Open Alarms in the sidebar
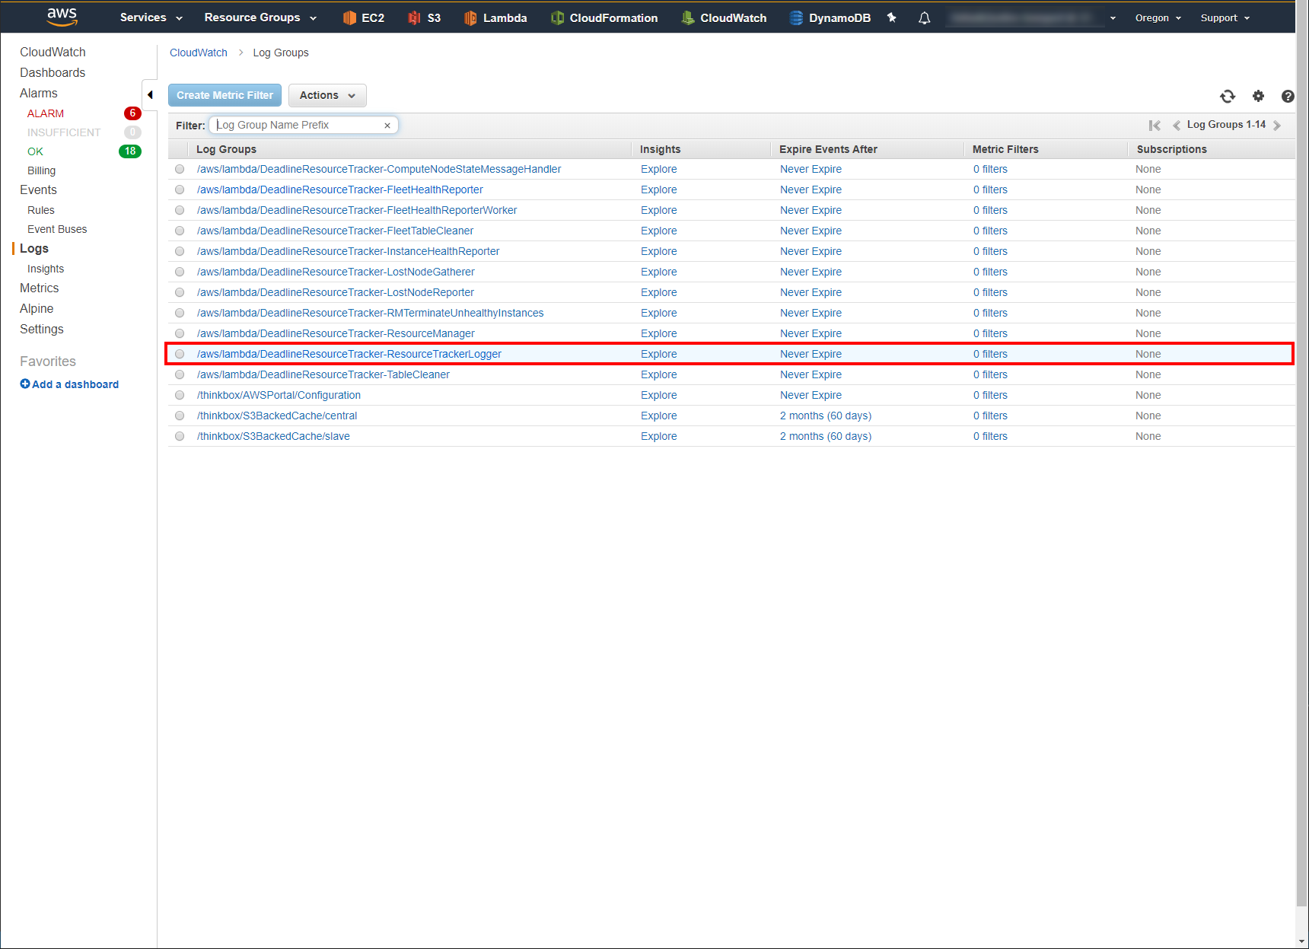This screenshot has width=1309, height=949. coord(39,93)
